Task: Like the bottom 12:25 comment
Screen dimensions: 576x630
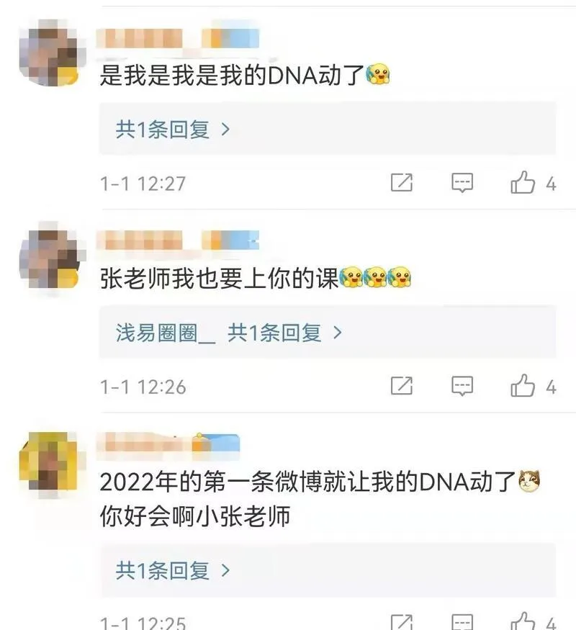Action: pos(523,622)
